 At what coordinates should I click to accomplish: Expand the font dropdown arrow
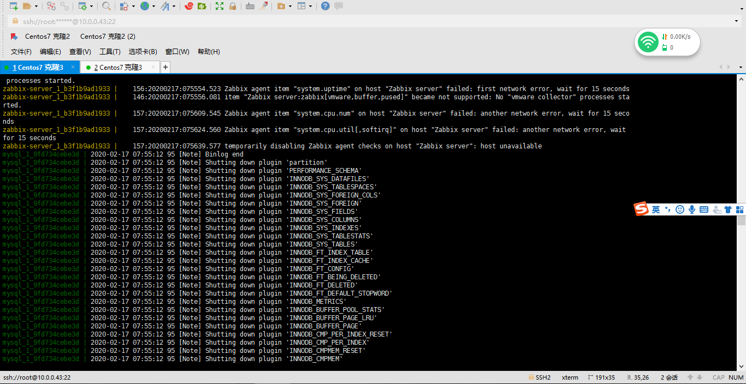pyautogui.click(x=174, y=6)
